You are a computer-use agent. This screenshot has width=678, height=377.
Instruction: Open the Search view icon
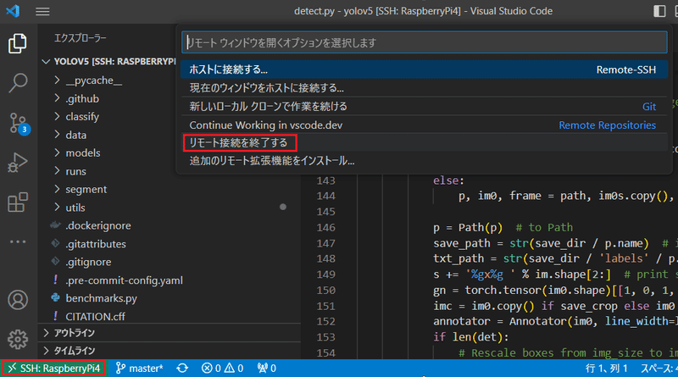tap(17, 82)
